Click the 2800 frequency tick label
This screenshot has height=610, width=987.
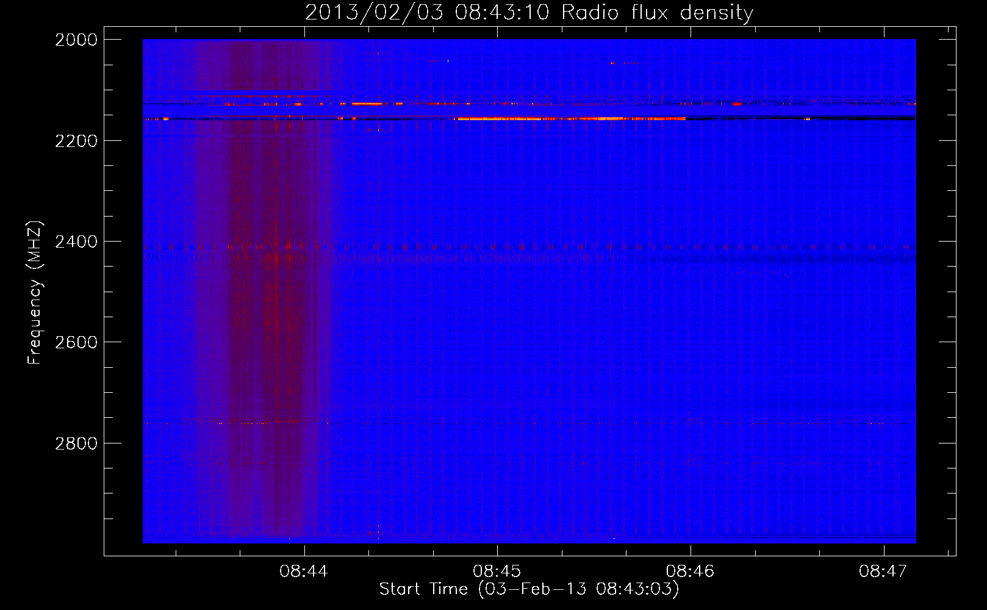tap(76, 443)
